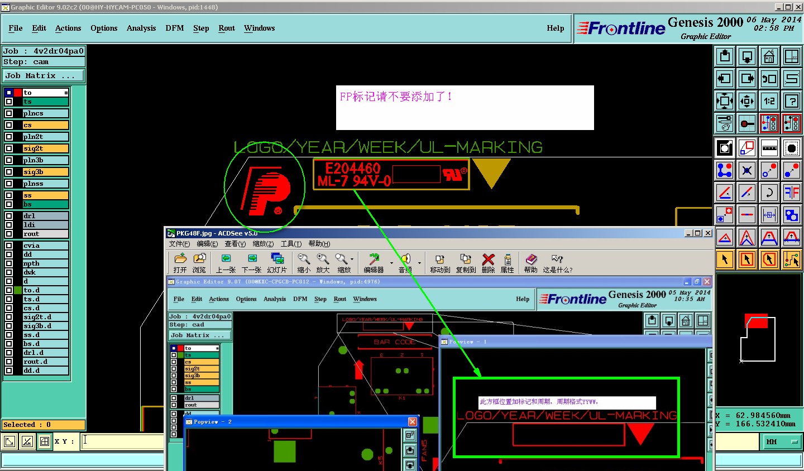Toggle display checkbox for layer drl
This screenshot has height=471, width=804.
[9, 216]
